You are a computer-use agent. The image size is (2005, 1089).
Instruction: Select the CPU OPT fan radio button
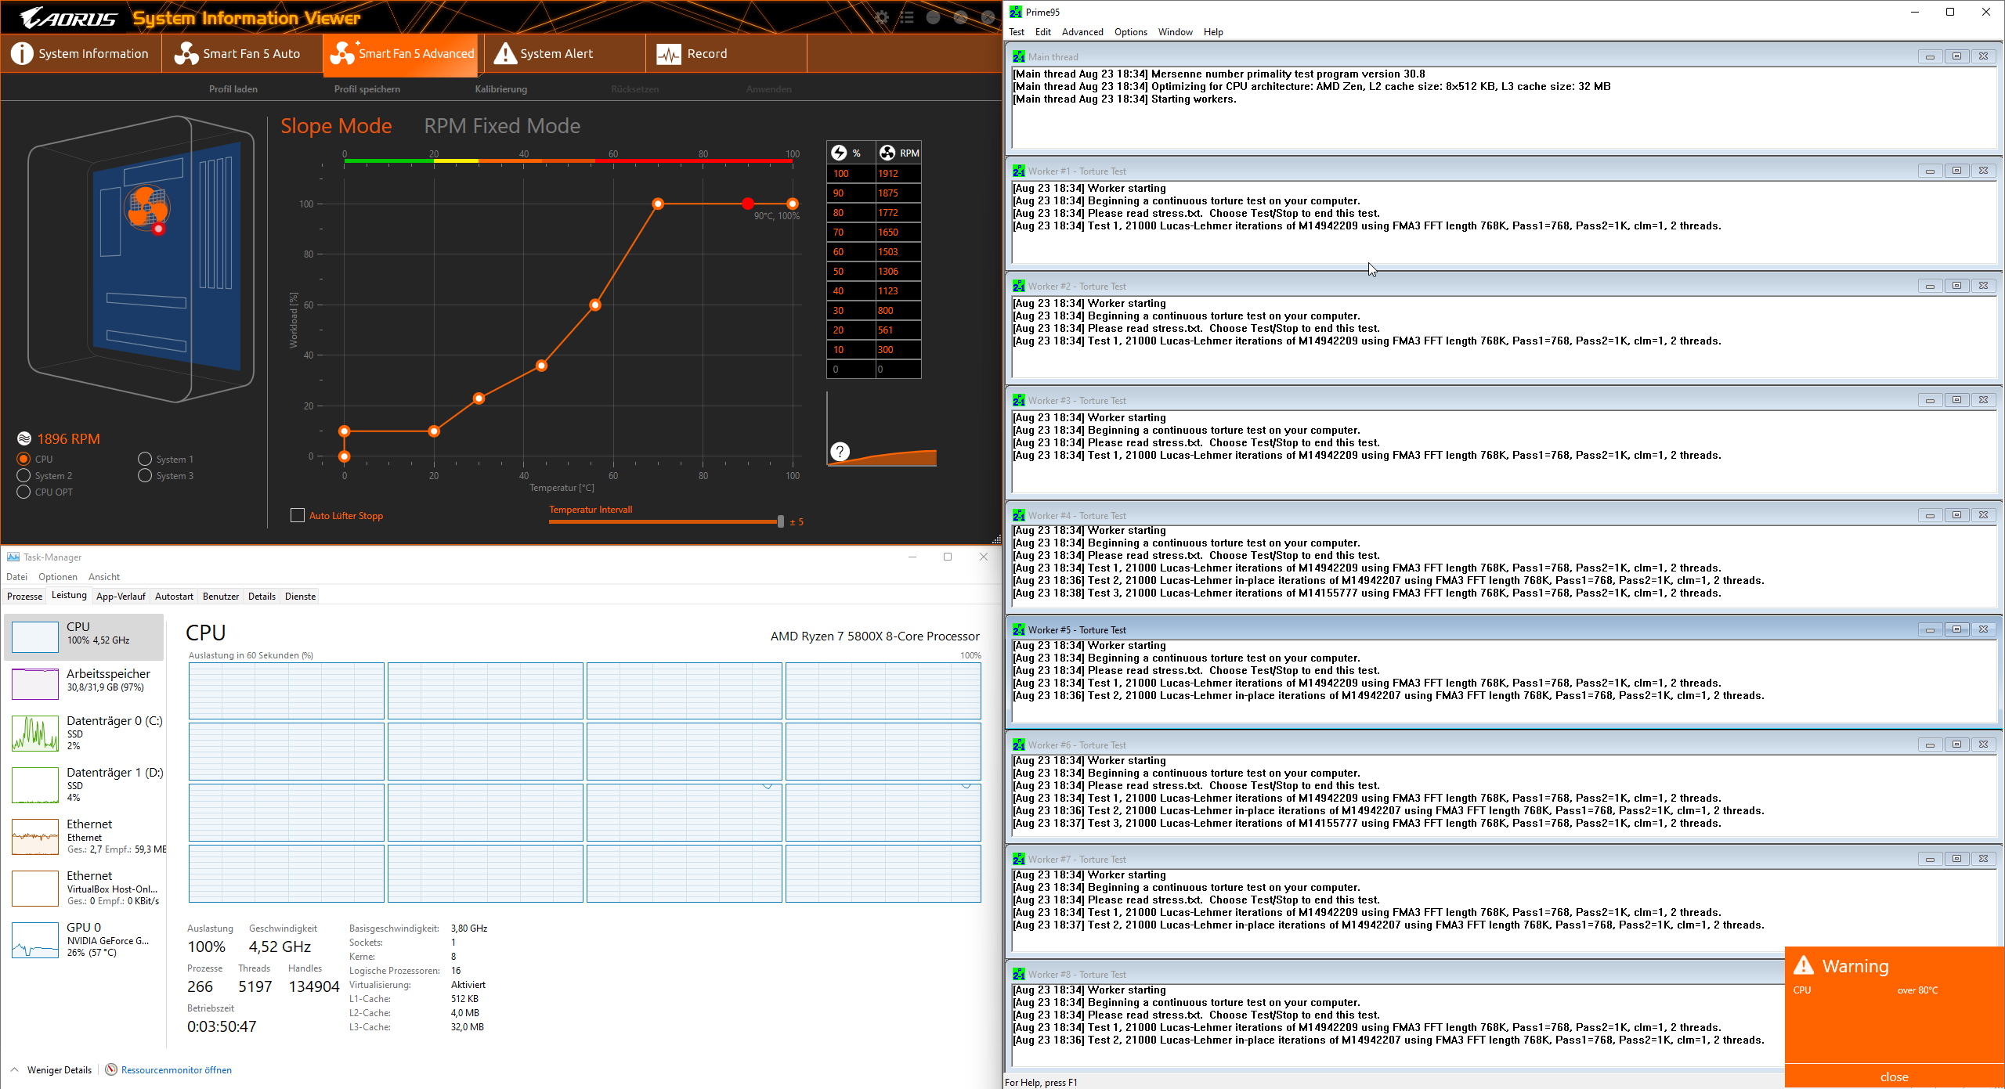23,492
